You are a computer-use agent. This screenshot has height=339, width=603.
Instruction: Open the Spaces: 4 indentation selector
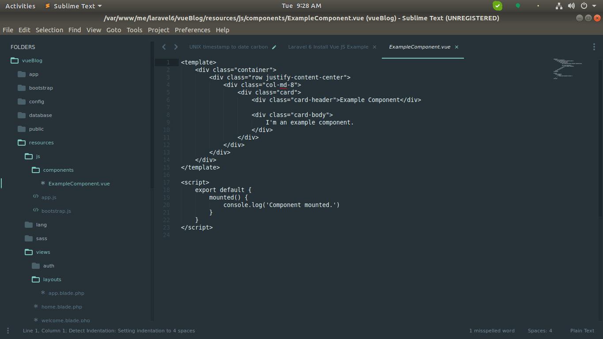[540, 331]
